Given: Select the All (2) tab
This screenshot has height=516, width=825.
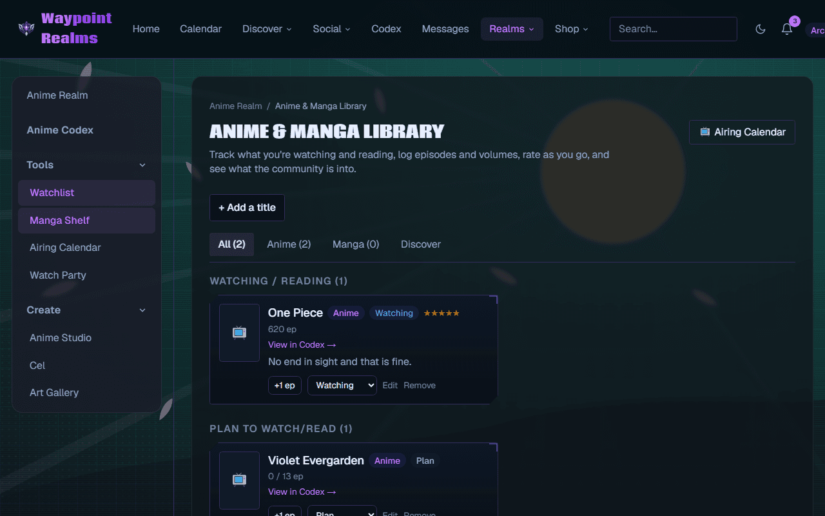Looking at the screenshot, I should pos(231,244).
